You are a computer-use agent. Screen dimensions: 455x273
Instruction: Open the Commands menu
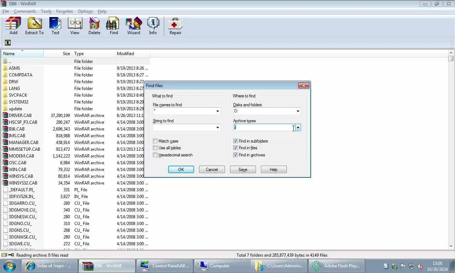click(x=25, y=11)
